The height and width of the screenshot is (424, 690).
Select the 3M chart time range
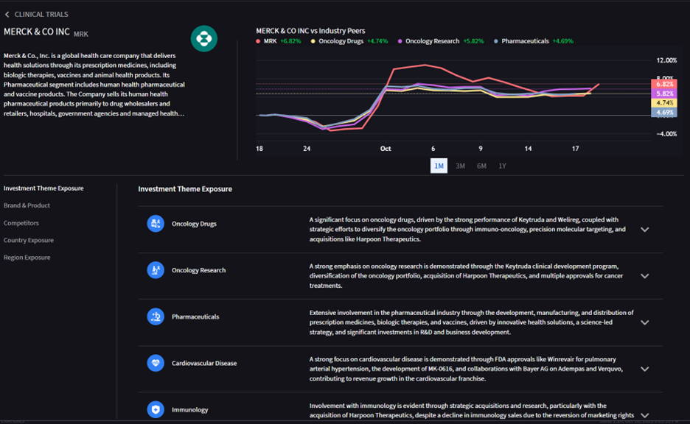(x=460, y=166)
